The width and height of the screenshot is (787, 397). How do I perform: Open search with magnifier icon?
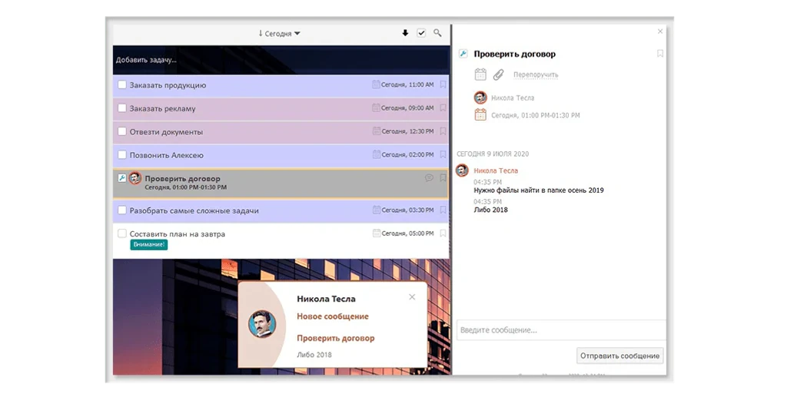pos(437,33)
